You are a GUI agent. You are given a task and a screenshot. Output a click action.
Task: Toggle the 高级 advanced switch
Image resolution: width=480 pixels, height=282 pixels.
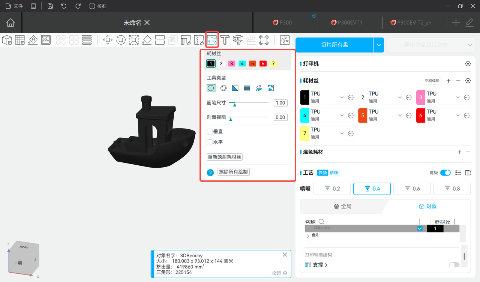click(445, 173)
